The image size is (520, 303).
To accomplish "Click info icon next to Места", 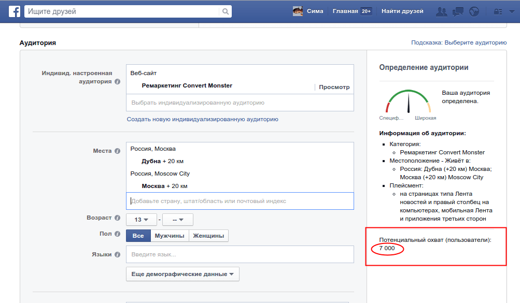I will click(x=118, y=151).
